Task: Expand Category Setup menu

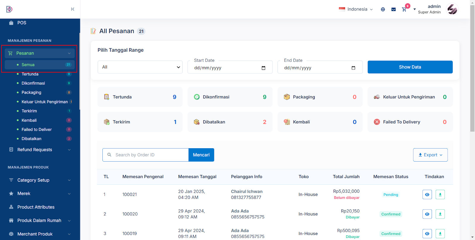Action: click(40, 180)
